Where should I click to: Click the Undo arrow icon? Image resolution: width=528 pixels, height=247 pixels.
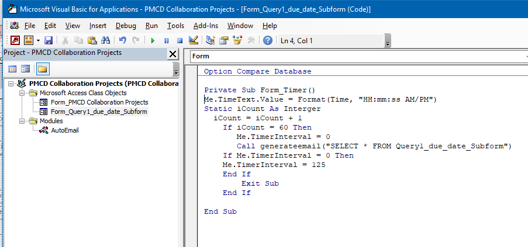(x=123, y=41)
